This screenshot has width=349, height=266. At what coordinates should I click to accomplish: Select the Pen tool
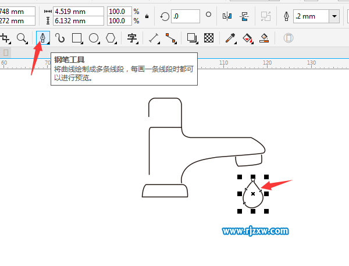tap(42, 38)
